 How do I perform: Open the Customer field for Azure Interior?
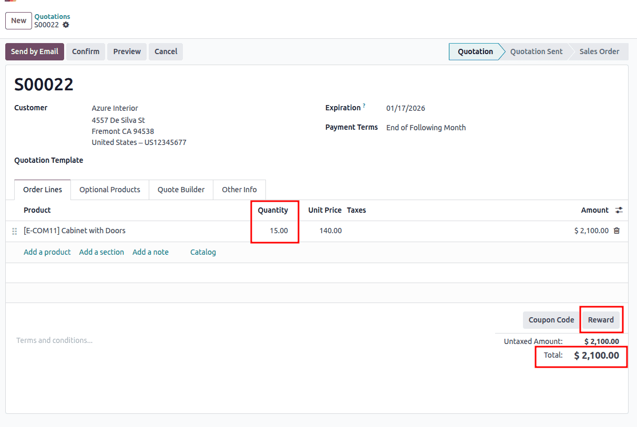[115, 108]
